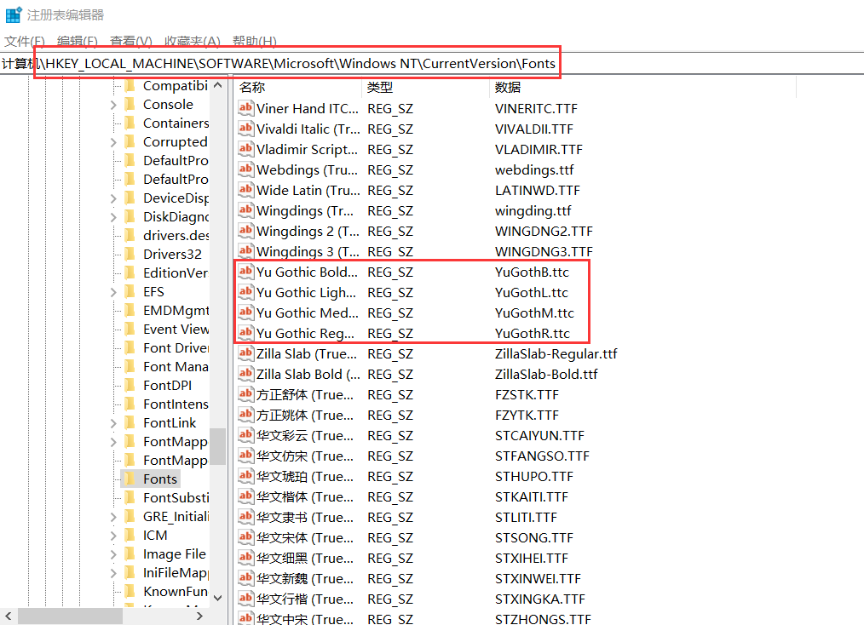Click the 数据 column header
This screenshot has height=625, width=864.
(x=508, y=87)
